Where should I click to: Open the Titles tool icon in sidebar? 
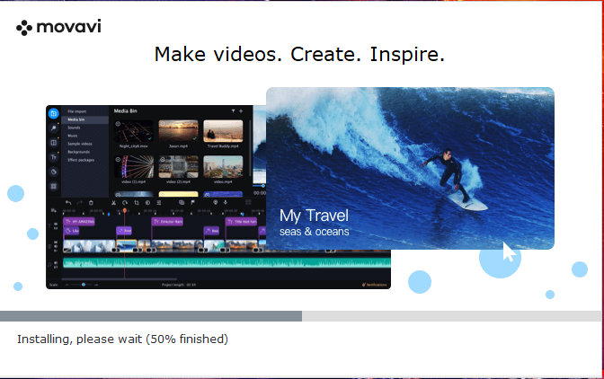click(x=53, y=156)
